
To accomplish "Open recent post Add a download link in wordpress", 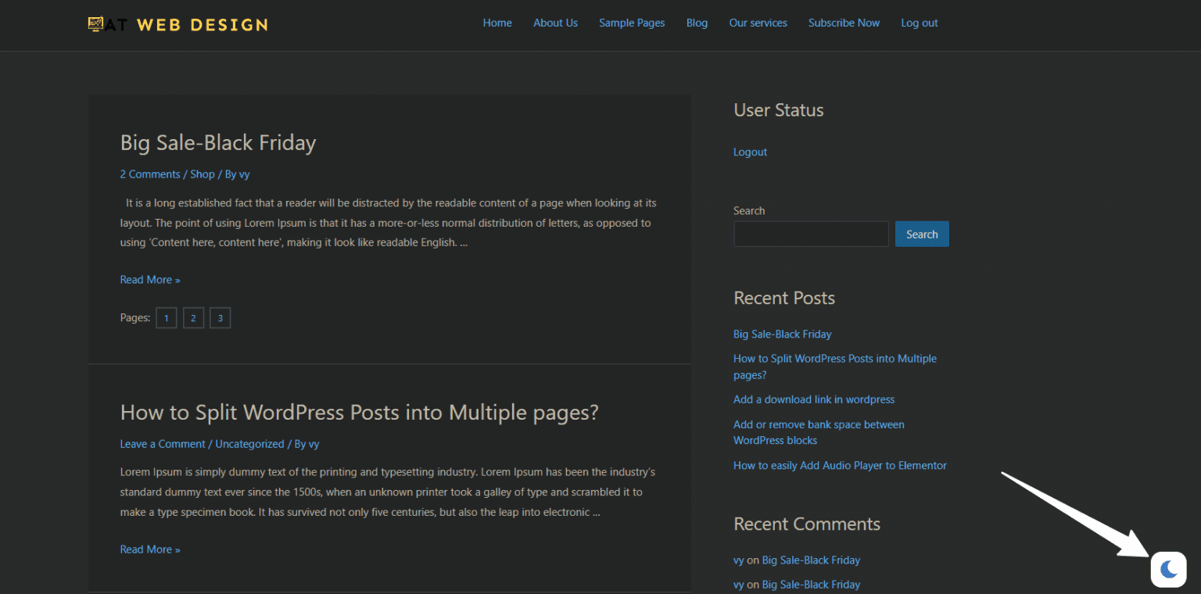I will pos(814,399).
